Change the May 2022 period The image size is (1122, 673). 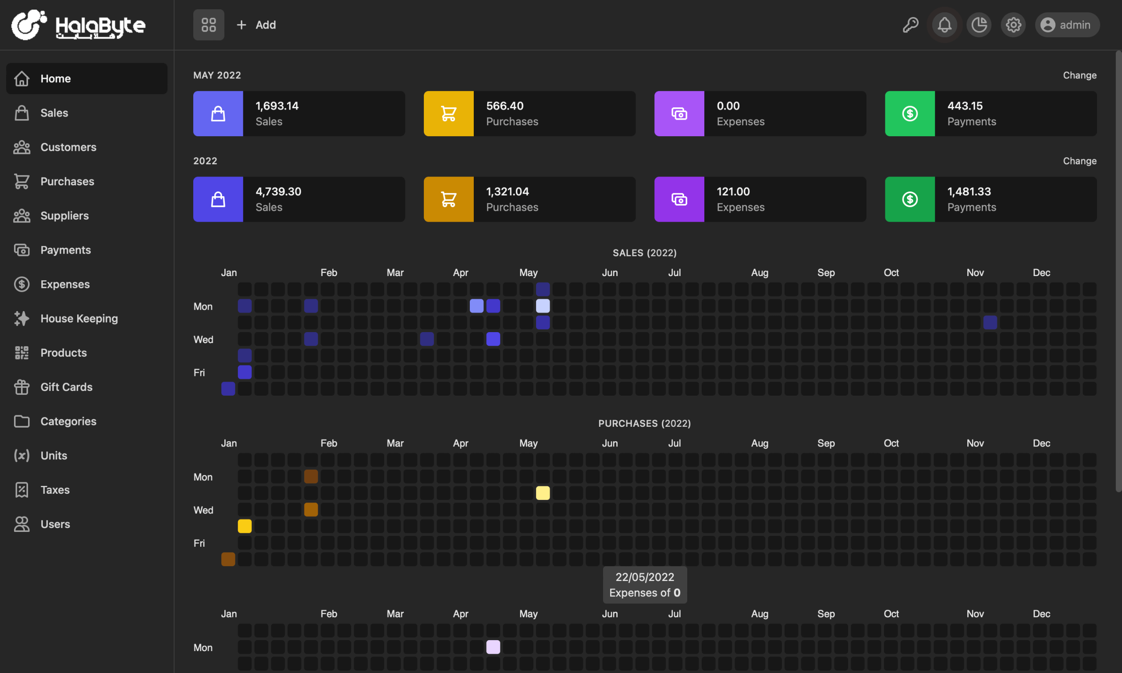1079,75
